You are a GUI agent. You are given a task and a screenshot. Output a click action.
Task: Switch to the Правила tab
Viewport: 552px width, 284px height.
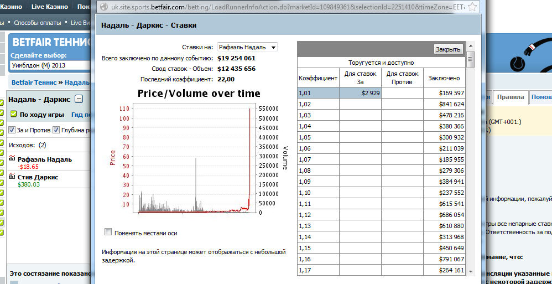click(511, 97)
